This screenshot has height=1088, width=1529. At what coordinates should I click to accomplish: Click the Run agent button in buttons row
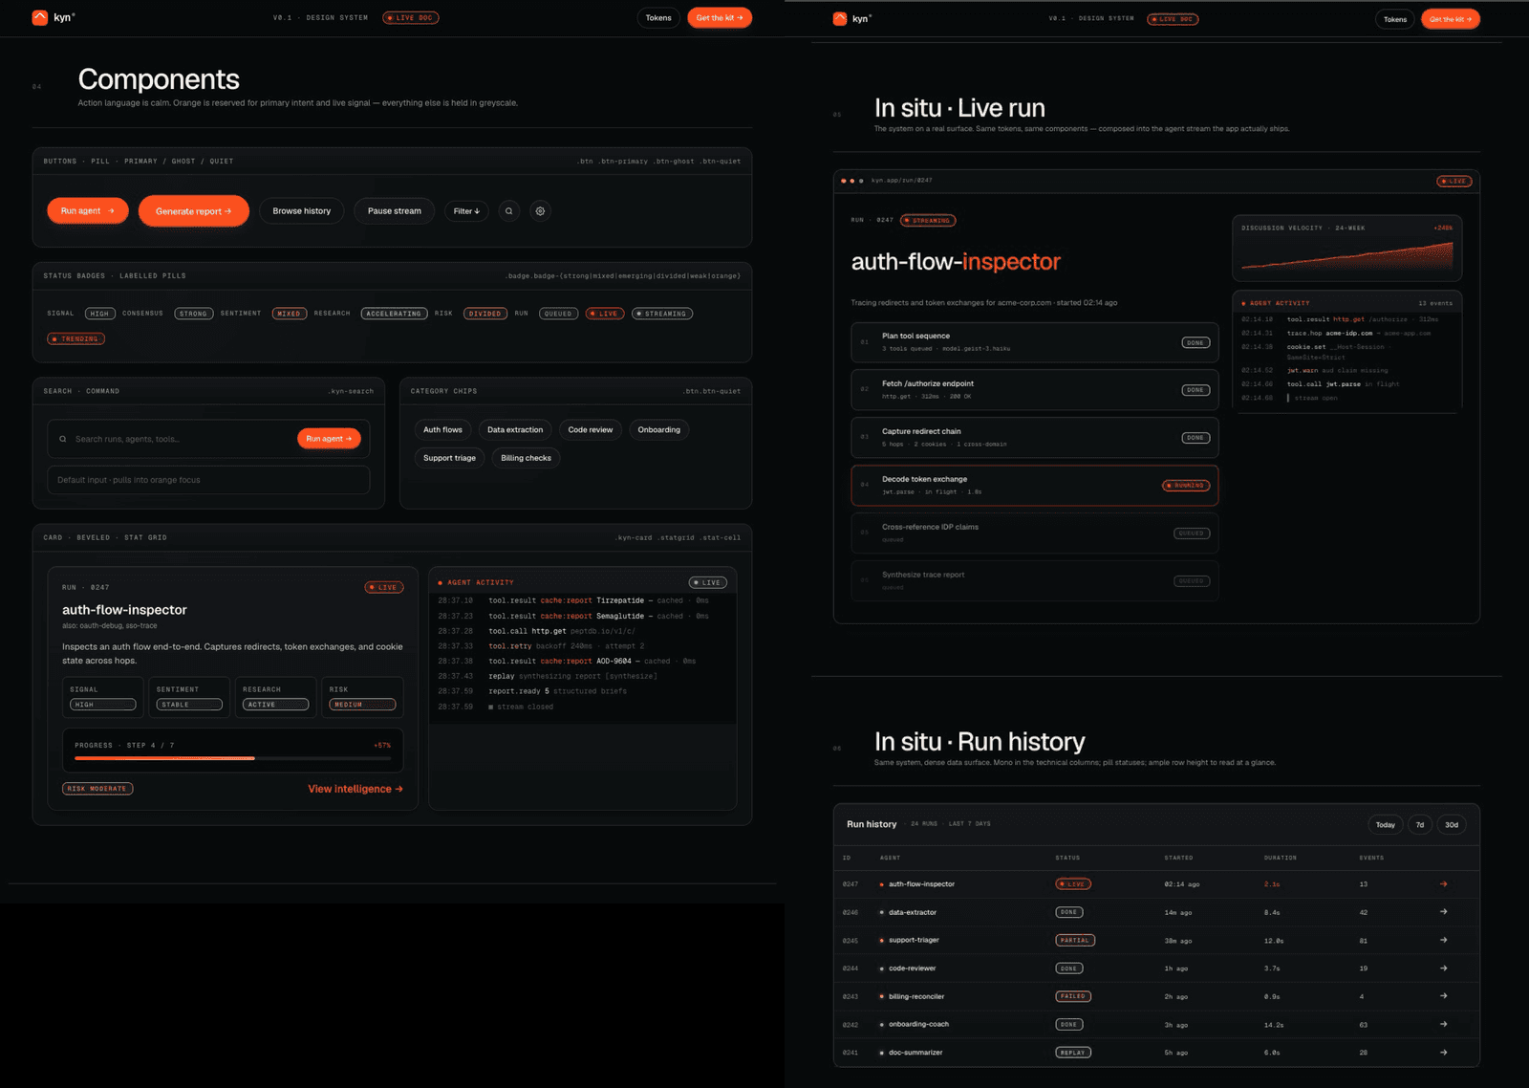88,211
